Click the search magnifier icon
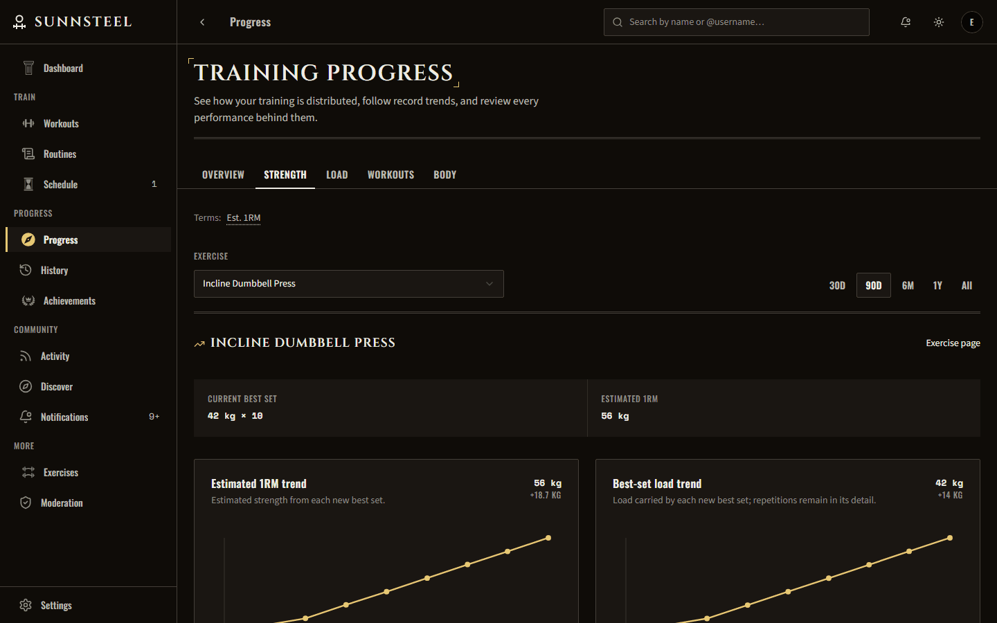Image resolution: width=997 pixels, height=623 pixels. click(618, 22)
